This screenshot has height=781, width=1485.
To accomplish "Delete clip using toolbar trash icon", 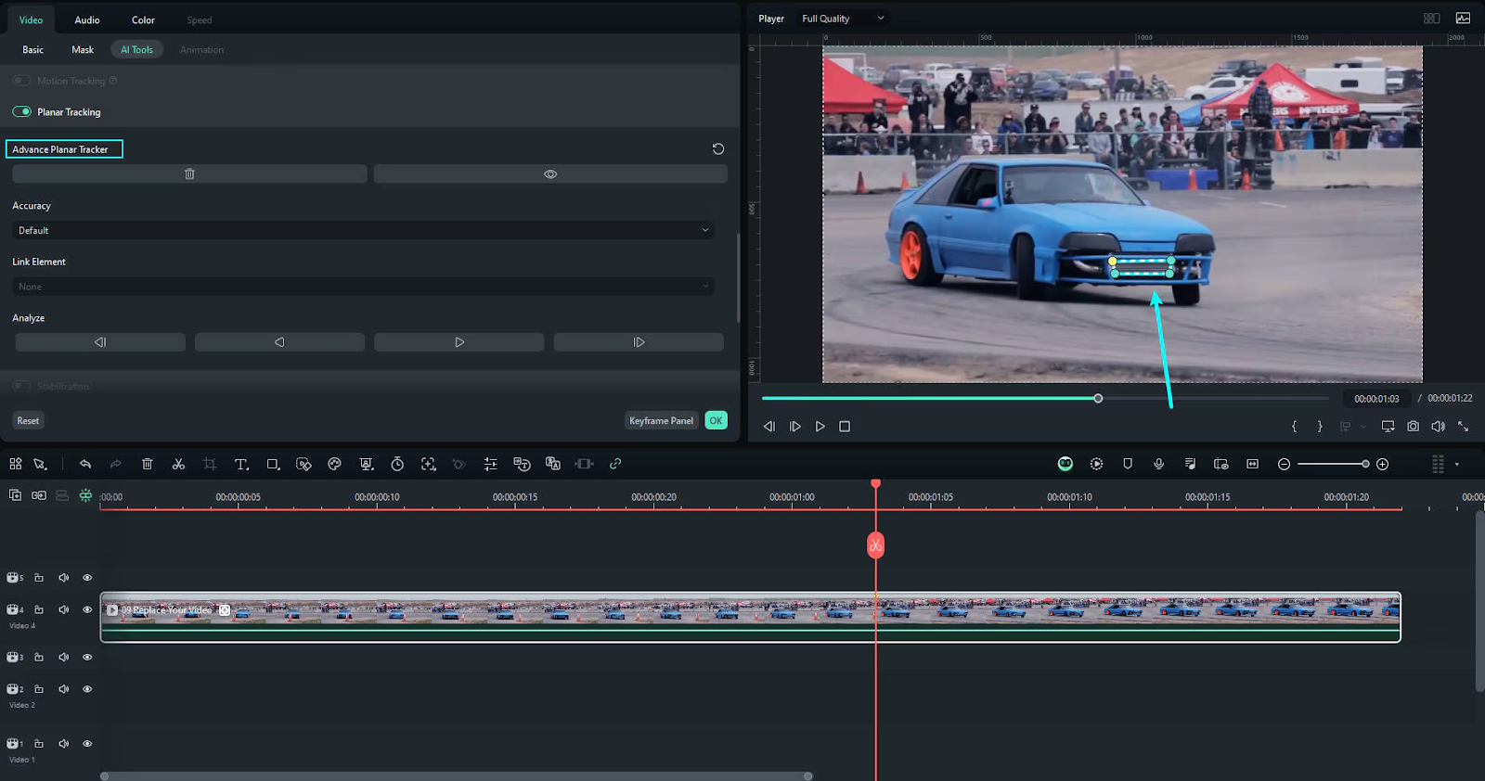I will 147,464.
